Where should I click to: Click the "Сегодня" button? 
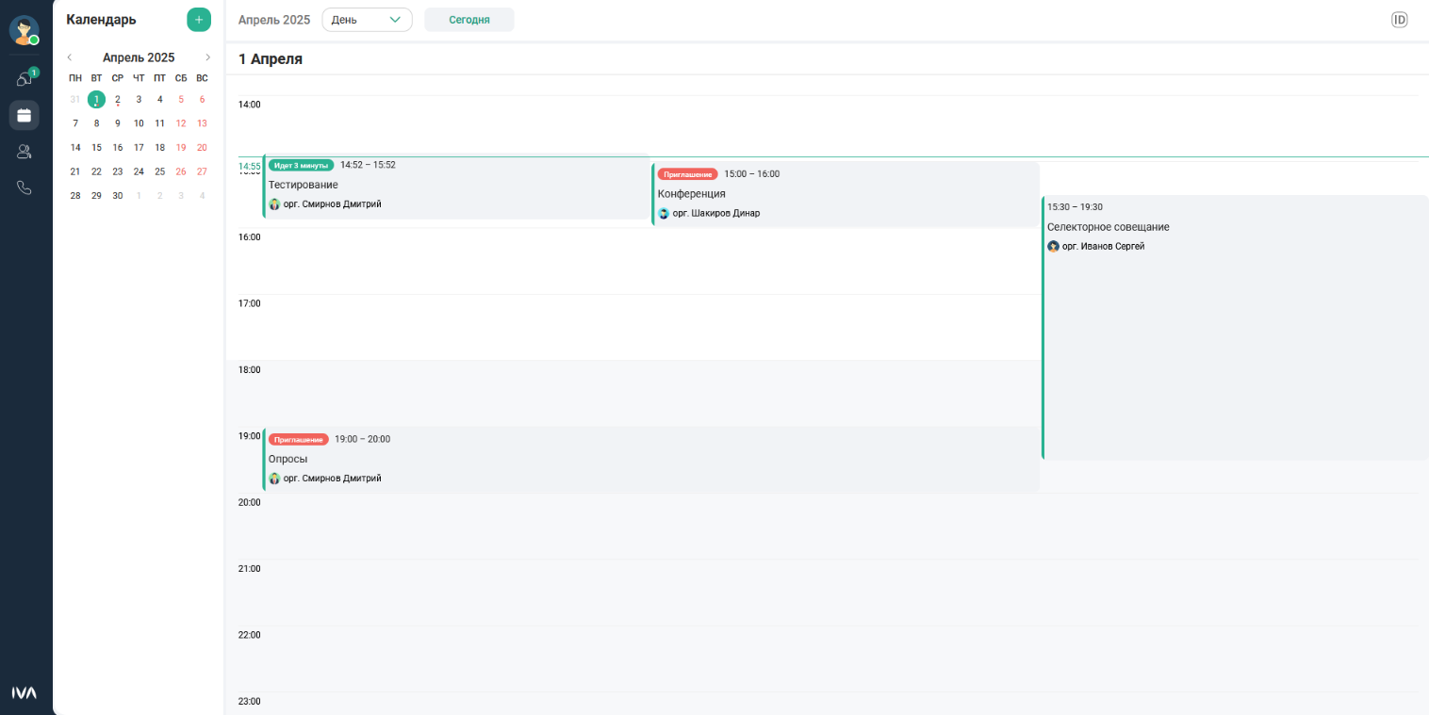click(x=468, y=20)
